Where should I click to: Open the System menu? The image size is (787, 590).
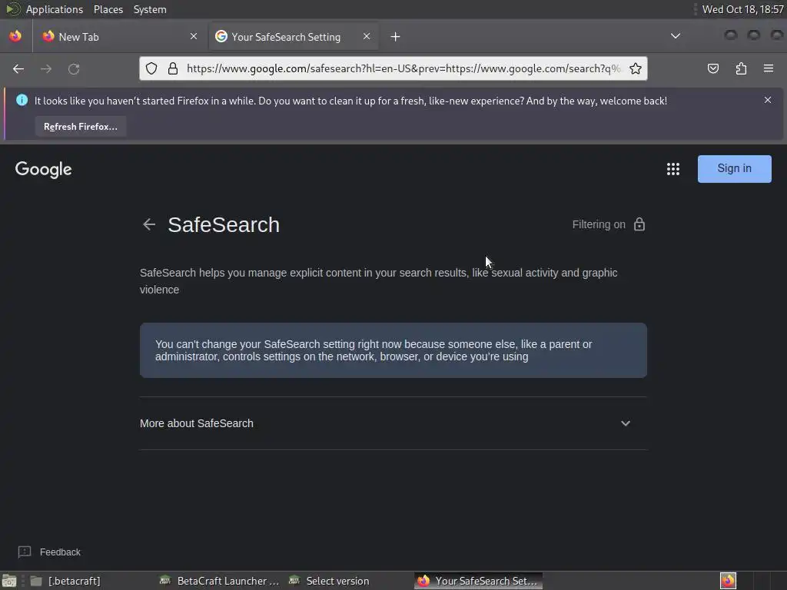pos(150,9)
